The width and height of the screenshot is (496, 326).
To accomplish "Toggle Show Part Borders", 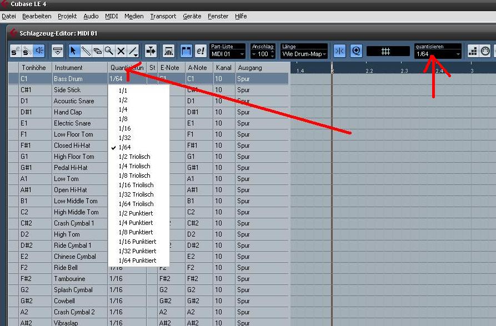I will [x=186, y=51].
